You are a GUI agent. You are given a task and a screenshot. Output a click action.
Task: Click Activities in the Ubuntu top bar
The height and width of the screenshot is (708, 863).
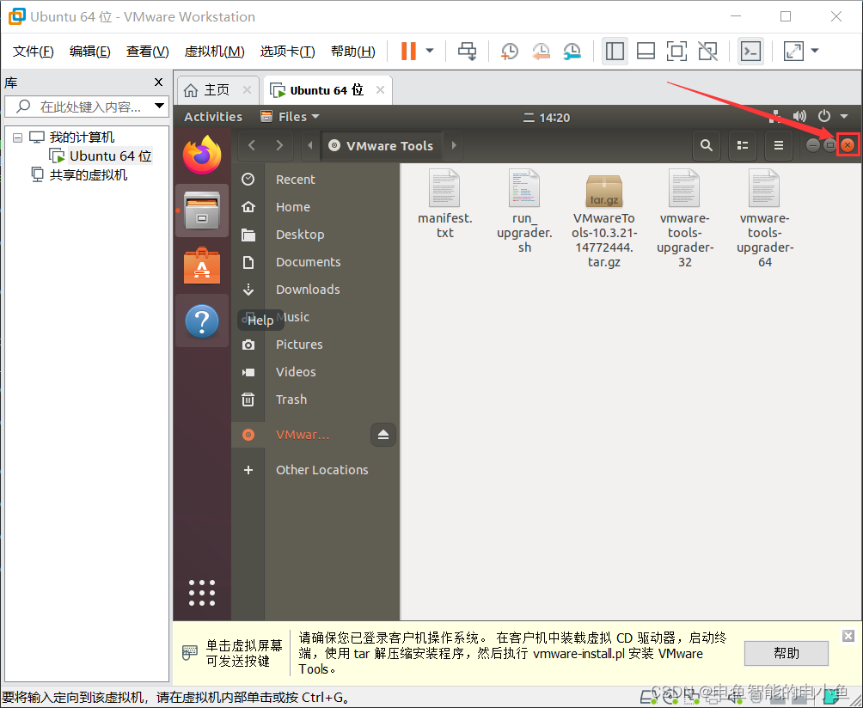(x=213, y=117)
